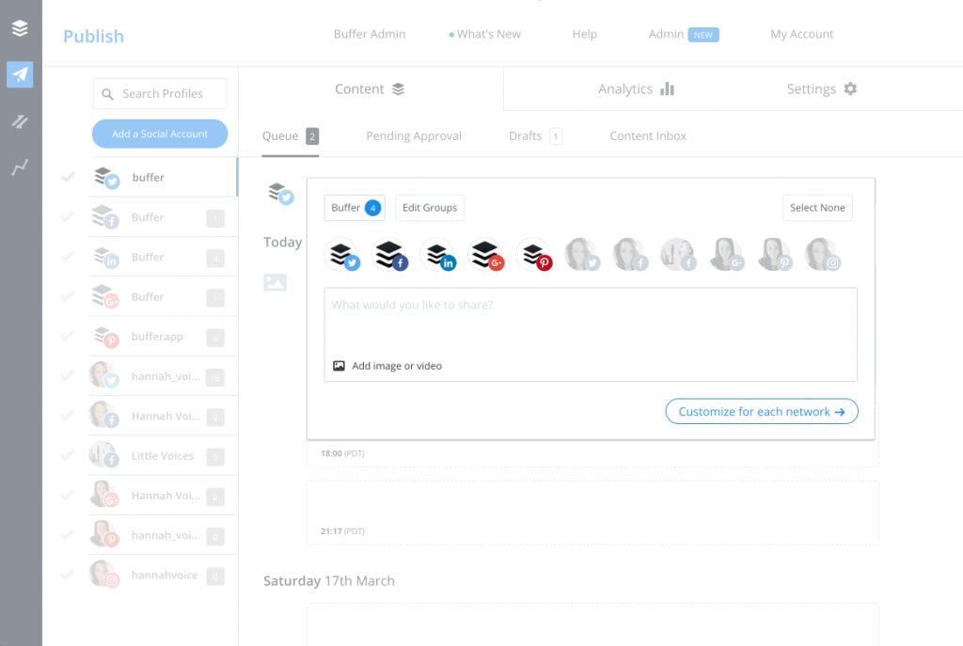Click the Twitter profile avatar beside composer
The width and height of the screenshot is (963, 646).
pyautogui.click(x=281, y=194)
